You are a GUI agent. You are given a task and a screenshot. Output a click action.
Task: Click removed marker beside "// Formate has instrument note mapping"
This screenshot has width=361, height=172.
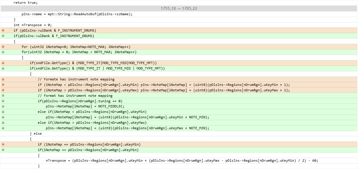3,80
